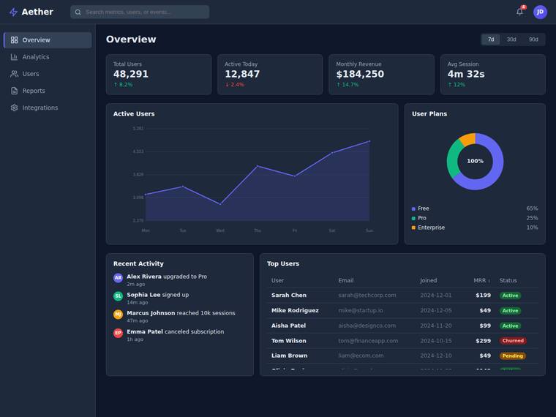Image resolution: width=556 pixels, height=417 pixels.
Task: Click the Active Today card
Action: tap(270, 75)
